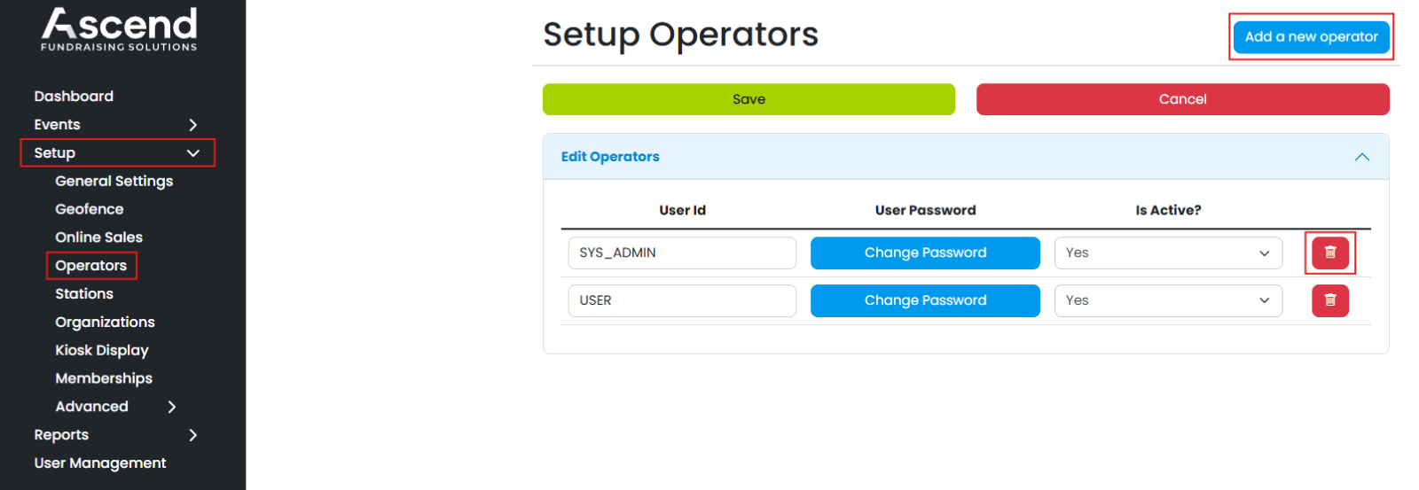The width and height of the screenshot is (1419, 490).
Task: Delete the USER operator with trash icon
Action: [x=1329, y=300]
